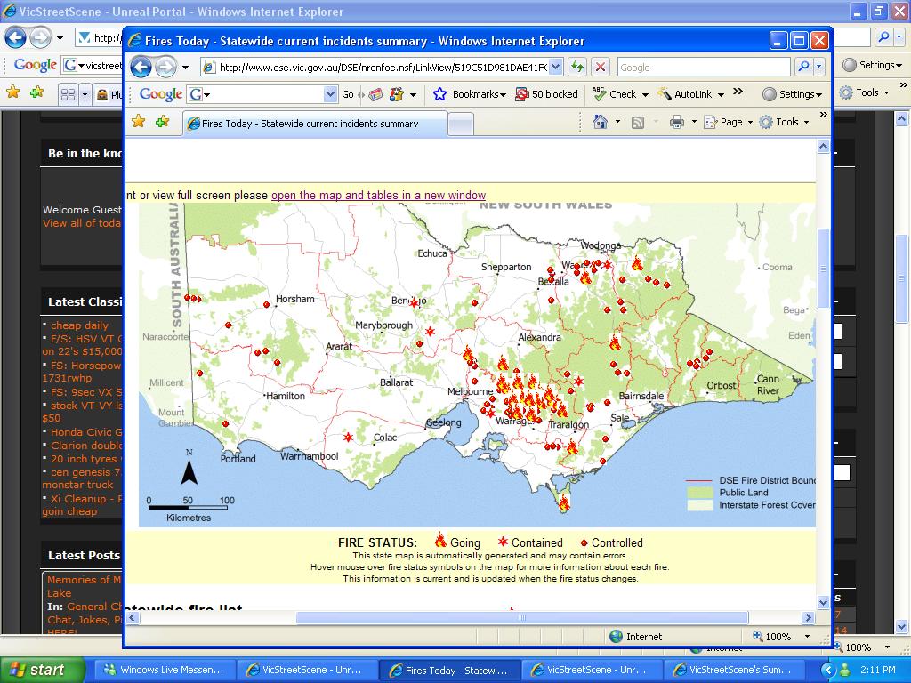
Task: Click the horizontal scrollbar of Fires Today page
Action: 521,617
